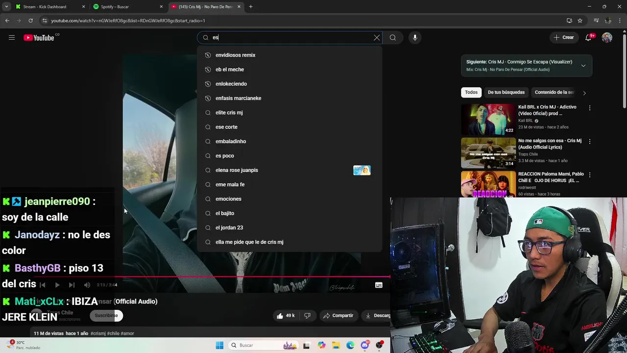Click the taskbar Buscar search box

click(x=264, y=345)
